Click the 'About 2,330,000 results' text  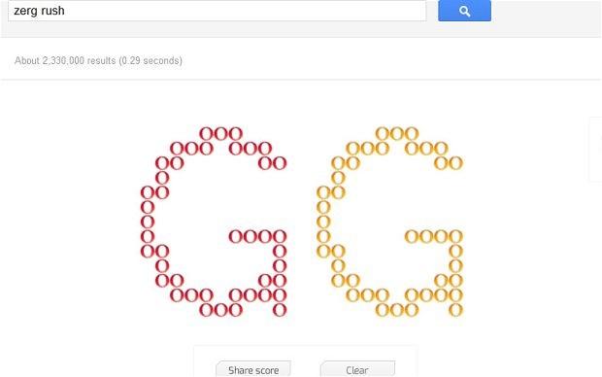point(65,60)
